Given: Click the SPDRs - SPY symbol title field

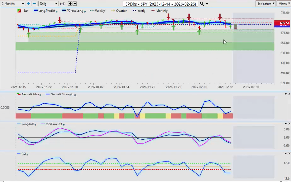Looking at the screenshot, I should click(x=161, y=4).
